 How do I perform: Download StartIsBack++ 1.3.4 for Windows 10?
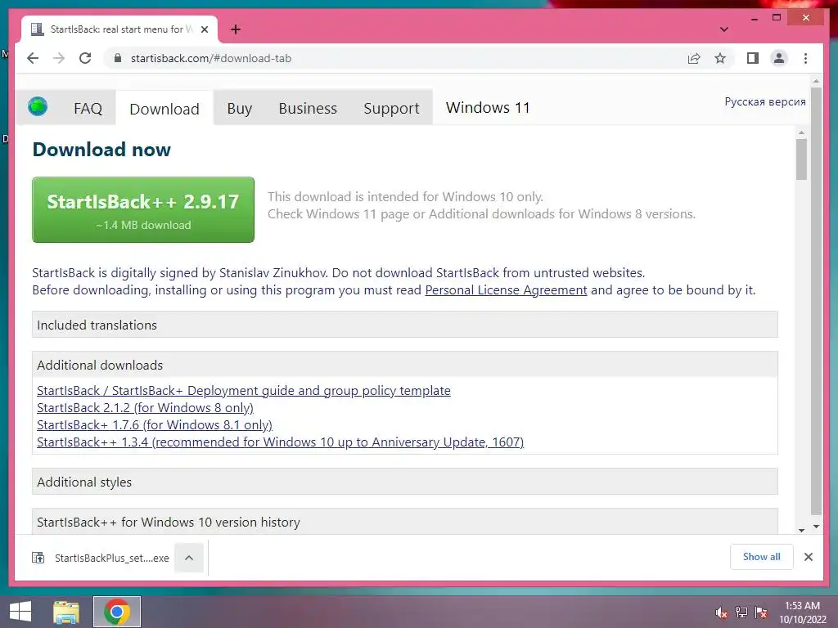point(280,442)
